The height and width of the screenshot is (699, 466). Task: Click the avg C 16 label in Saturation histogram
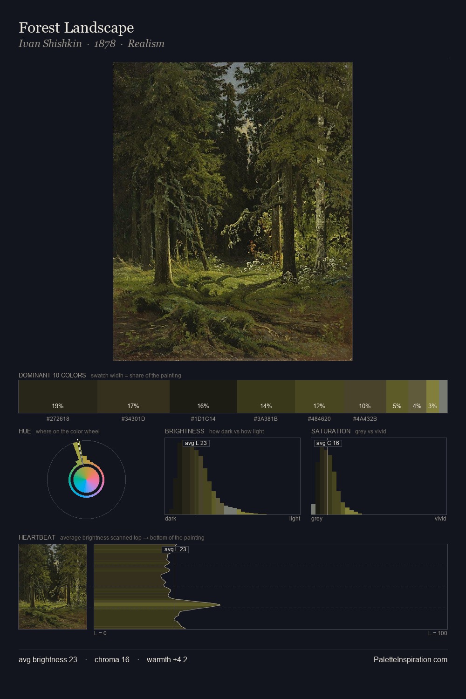pyautogui.click(x=328, y=443)
